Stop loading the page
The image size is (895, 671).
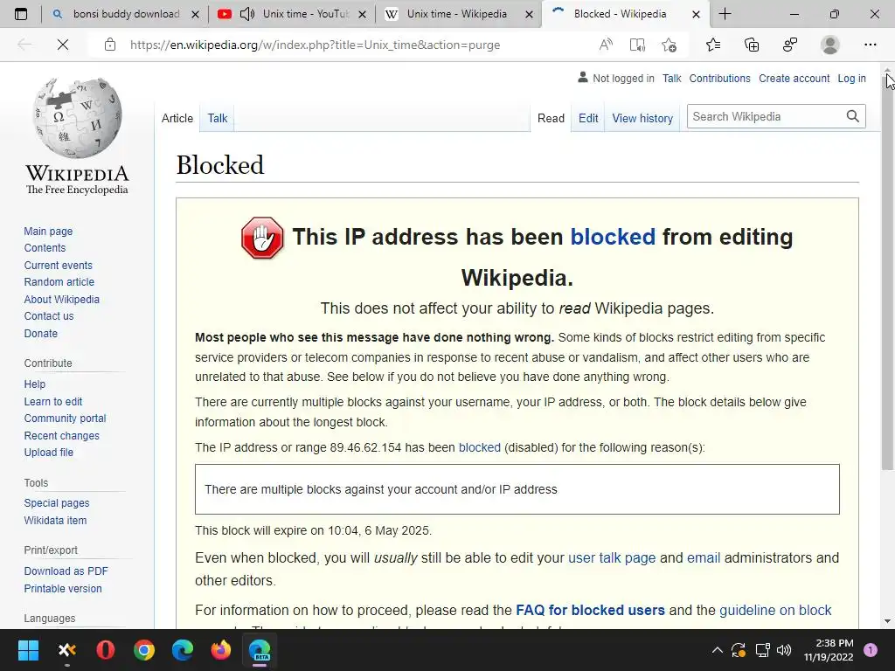(x=63, y=45)
